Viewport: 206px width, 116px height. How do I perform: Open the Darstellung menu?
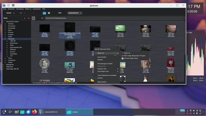[20, 9]
